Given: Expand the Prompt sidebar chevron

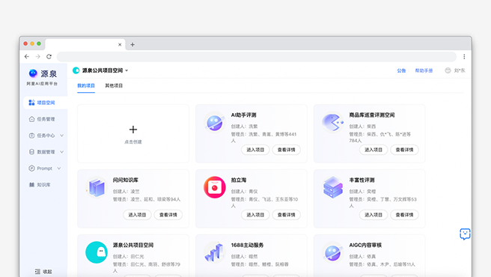Looking at the screenshot, I should coord(59,168).
